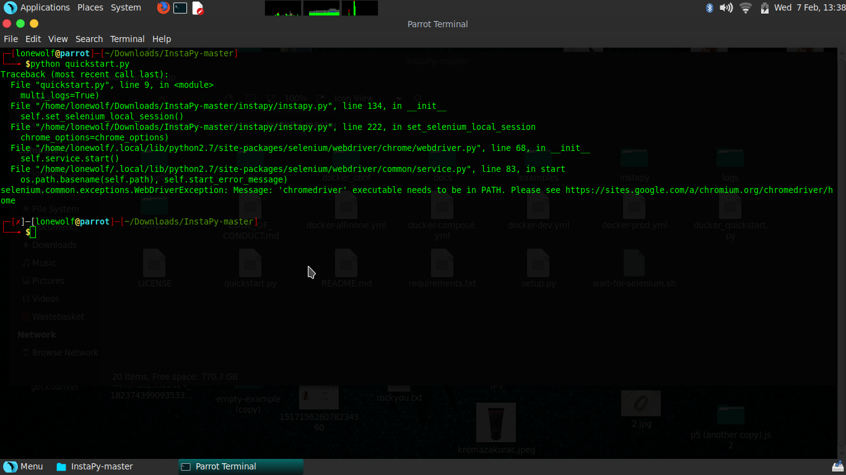Click the 'python quickstart.py' command text
Image resolution: width=846 pixels, height=475 pixels.
click(x=80, y=64)
